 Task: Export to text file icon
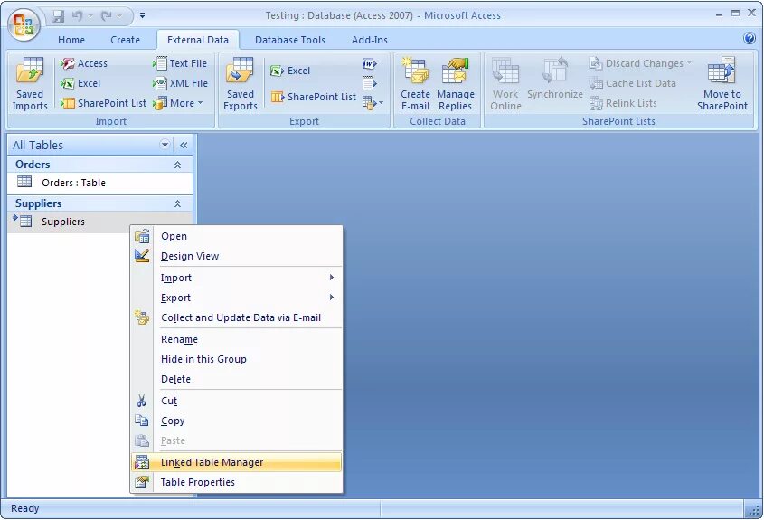coord(369,83)
